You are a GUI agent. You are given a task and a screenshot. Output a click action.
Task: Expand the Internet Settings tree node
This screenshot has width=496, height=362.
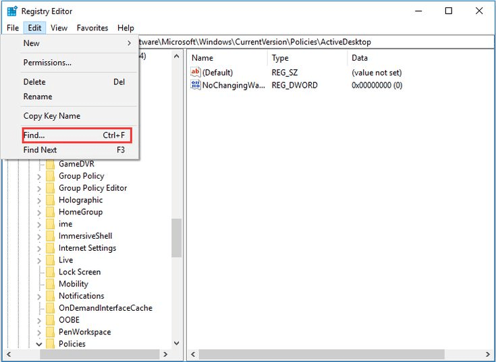[39, 248]
